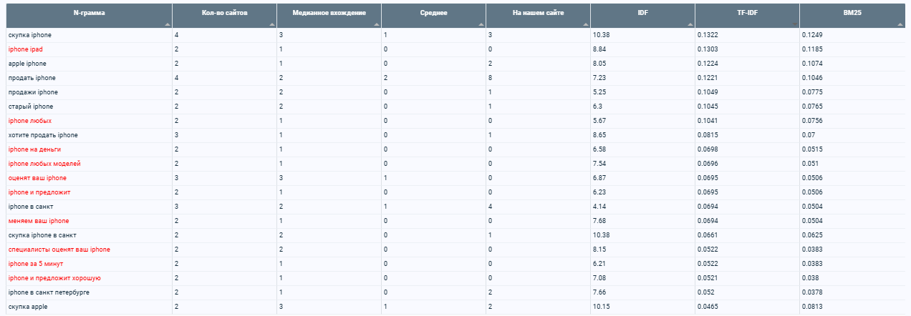Click the sort arrow in IDF column
Screen dimensions: 911x316
click(x=690, y=24)
